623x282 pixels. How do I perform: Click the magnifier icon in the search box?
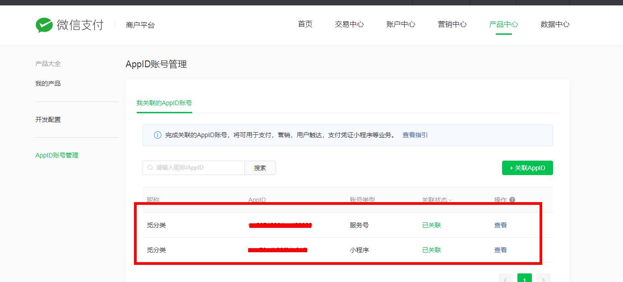coord(150,167)
